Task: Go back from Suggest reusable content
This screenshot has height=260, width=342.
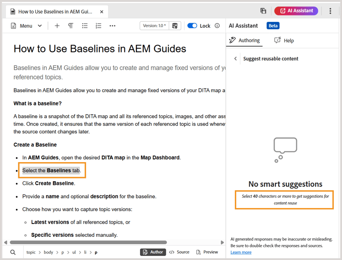Action: (235, 59)
